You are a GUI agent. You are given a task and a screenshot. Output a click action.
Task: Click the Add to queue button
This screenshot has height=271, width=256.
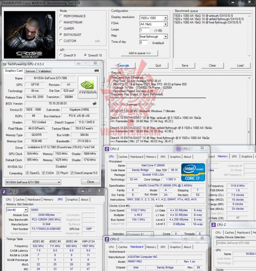140,53
